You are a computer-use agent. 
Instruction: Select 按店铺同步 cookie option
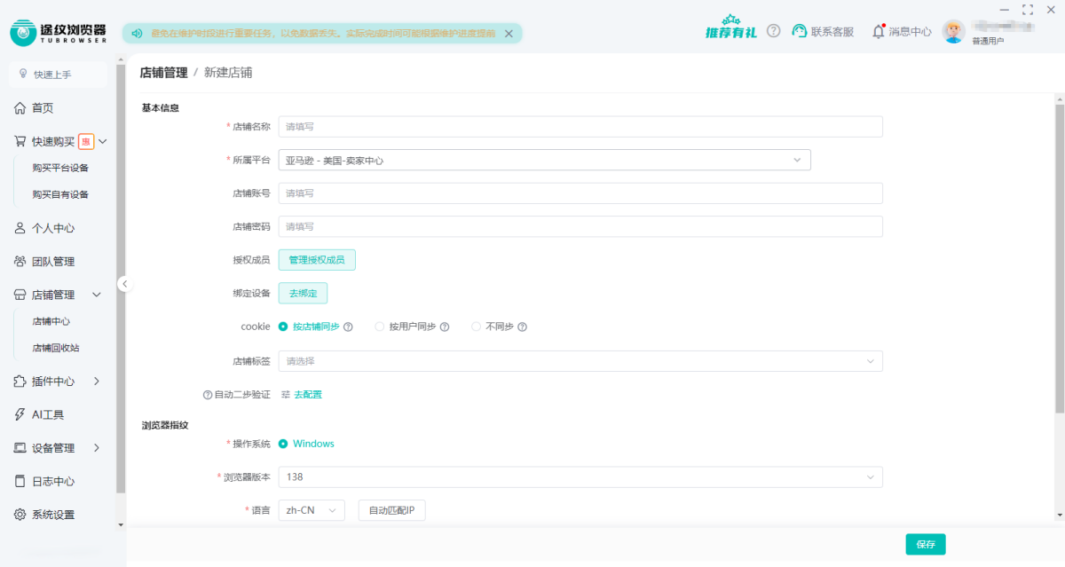point(283,327)
